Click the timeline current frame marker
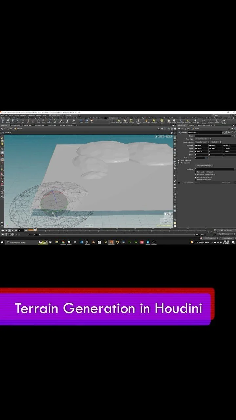This screenshot has width=236, height=420. (x=35, y=229)
